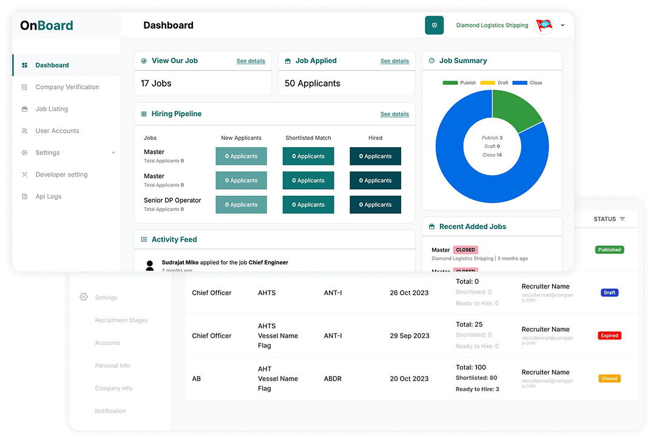This screenshot has height=440, width=653.
Task: Click the Dashboard grid icon in sidebar
Action: tap(25, 65)
